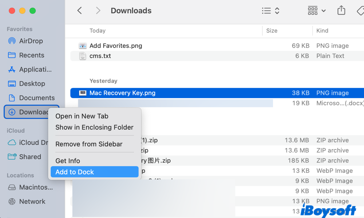Click the Share toolbar icon

[341, 11]
